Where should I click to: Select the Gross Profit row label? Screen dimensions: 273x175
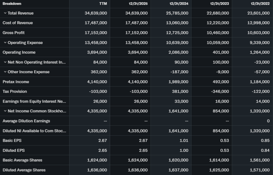pyautogui.click(x=14, y=33)
